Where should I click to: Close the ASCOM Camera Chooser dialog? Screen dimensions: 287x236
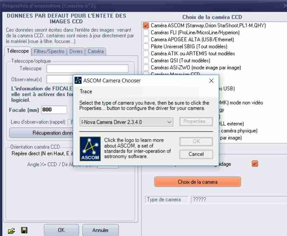click(x=211, y=81)
